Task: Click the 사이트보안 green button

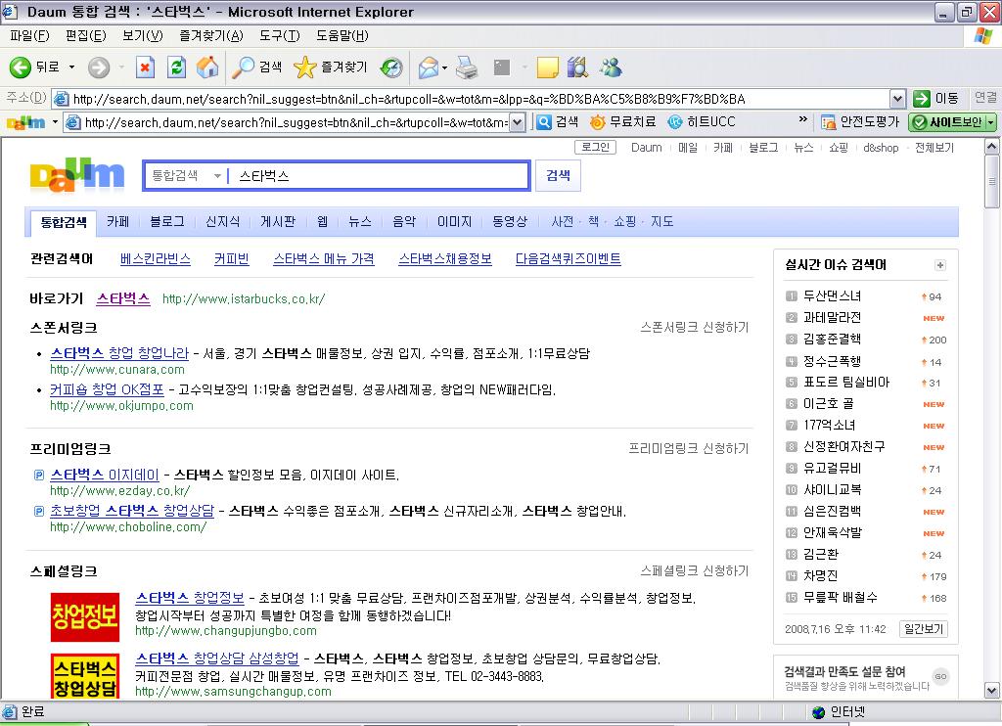Action: [947, 122]
